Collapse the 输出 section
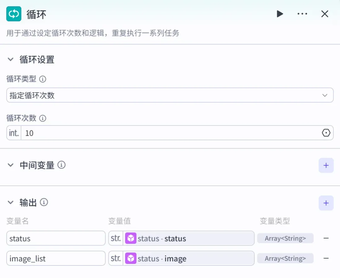The image size is (340, 278). (x=10, y=202)
